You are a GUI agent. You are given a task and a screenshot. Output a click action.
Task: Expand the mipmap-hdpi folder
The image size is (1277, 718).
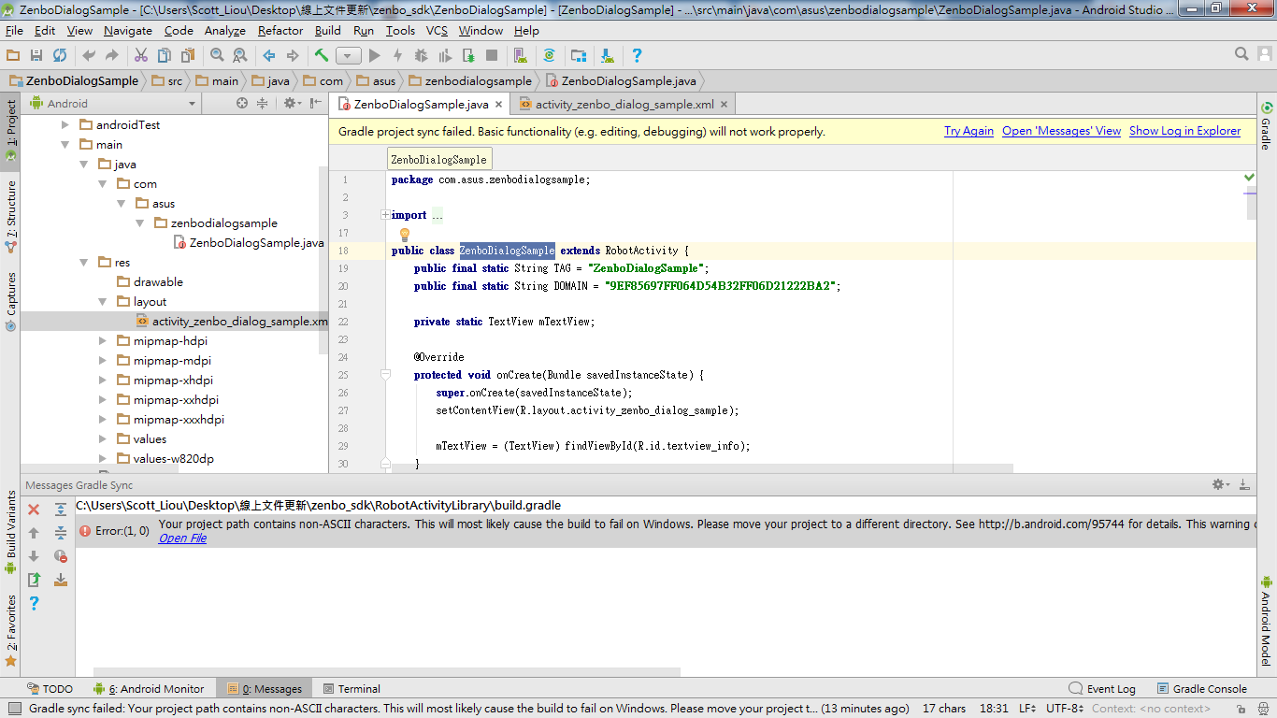pyautogui.click(x=103, y=341)
